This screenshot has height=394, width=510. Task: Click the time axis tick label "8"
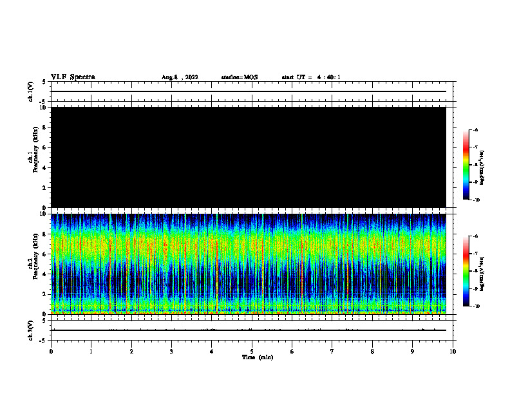click(372, 352)
